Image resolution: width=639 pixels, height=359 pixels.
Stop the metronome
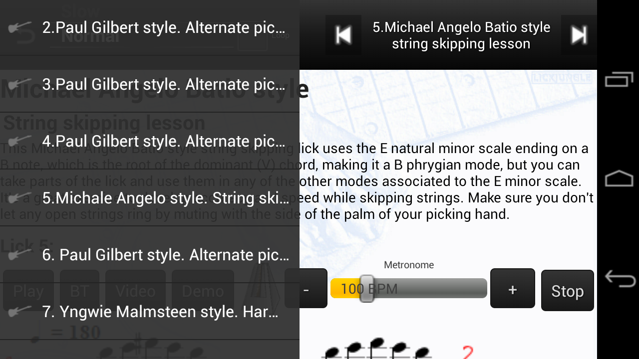tap(568, 290)
